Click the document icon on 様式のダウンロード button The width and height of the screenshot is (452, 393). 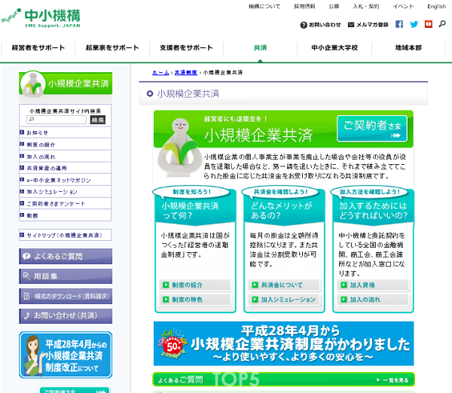[26, 296]
